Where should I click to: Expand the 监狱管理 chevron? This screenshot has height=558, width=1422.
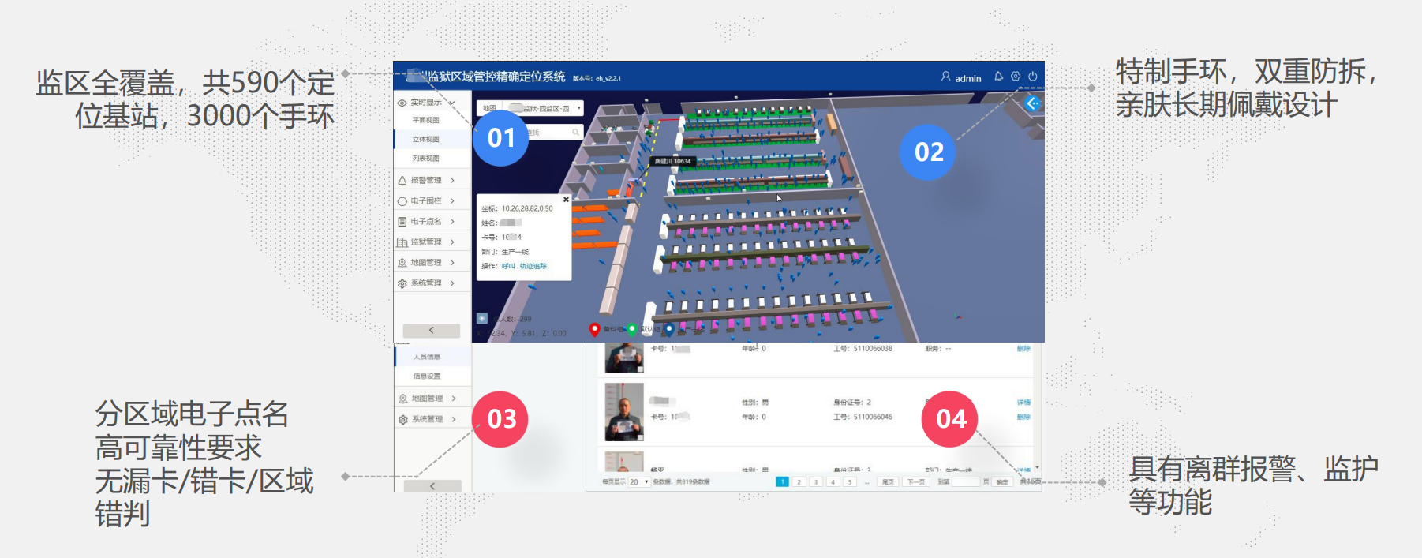pos(452,242)
